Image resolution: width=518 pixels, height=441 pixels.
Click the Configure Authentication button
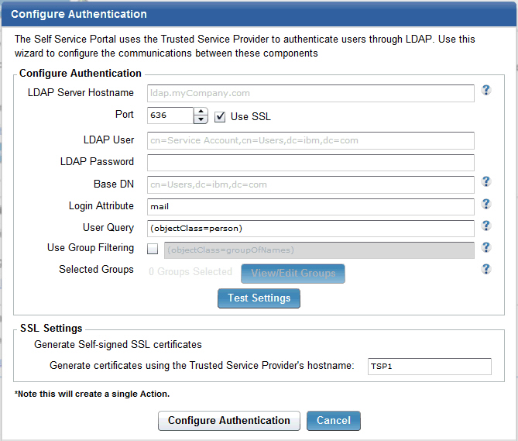pos(228,421)
